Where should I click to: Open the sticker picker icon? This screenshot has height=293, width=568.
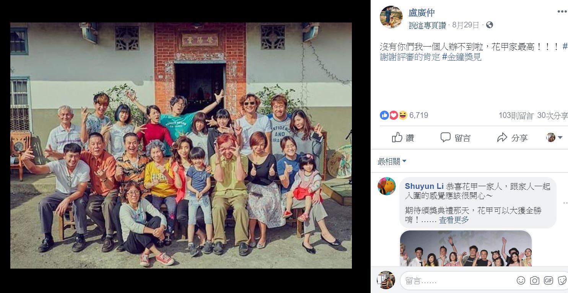pos(562,281)
